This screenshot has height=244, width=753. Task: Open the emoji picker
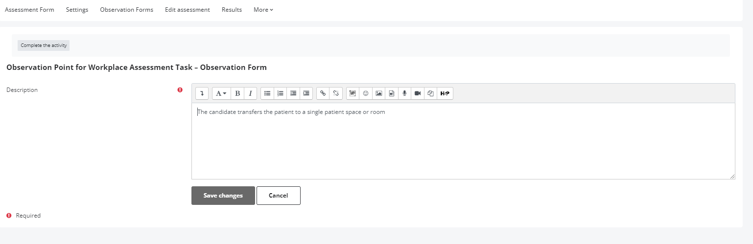pyautogui.click(x=366, y=93)
